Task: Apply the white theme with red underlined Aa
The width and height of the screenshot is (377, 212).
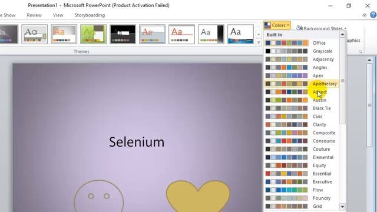Action: [181, 34]
